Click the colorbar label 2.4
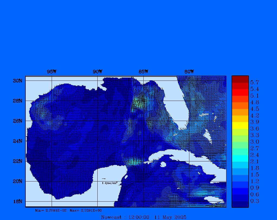The width and height of the screenshot is (277, 220). click(x=255, y=155)
